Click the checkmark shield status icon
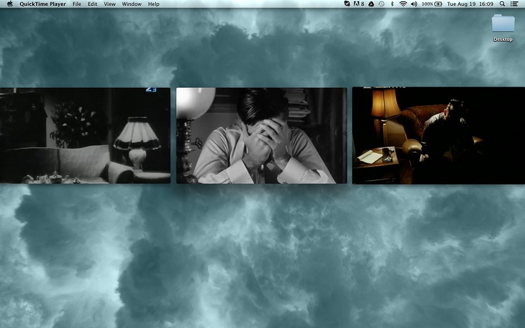525x328 pixels. tap(347, 4)
